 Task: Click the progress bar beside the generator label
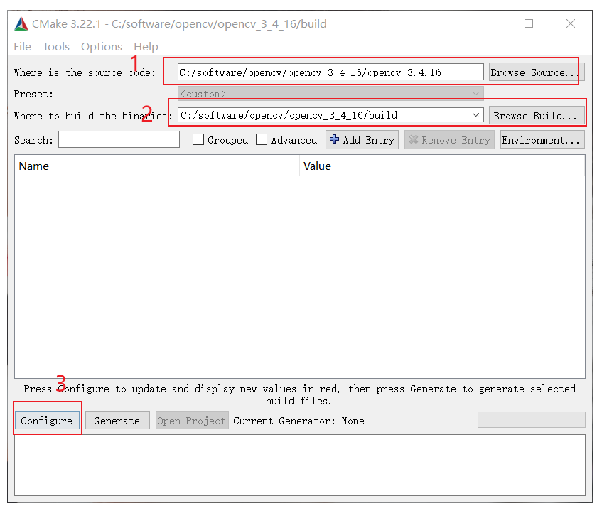[x=532, y=419]
